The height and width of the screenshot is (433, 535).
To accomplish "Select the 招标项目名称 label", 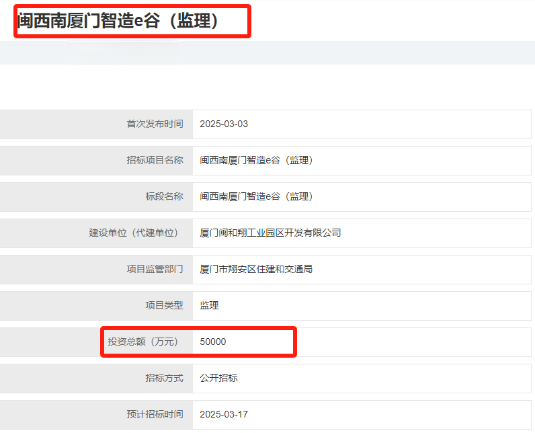I will coord(155,160).
